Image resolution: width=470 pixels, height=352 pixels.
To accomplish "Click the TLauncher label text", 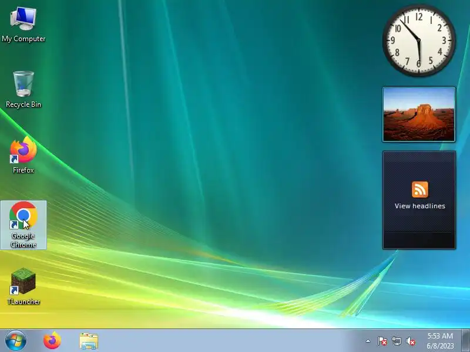I will pos(23,302).
